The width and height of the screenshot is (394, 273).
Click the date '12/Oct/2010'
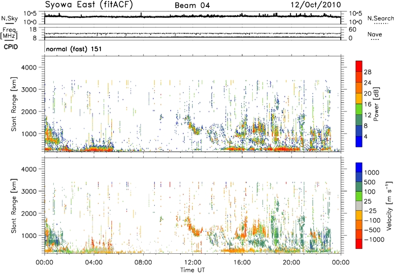pyautogui.click(x=316, y=5)
